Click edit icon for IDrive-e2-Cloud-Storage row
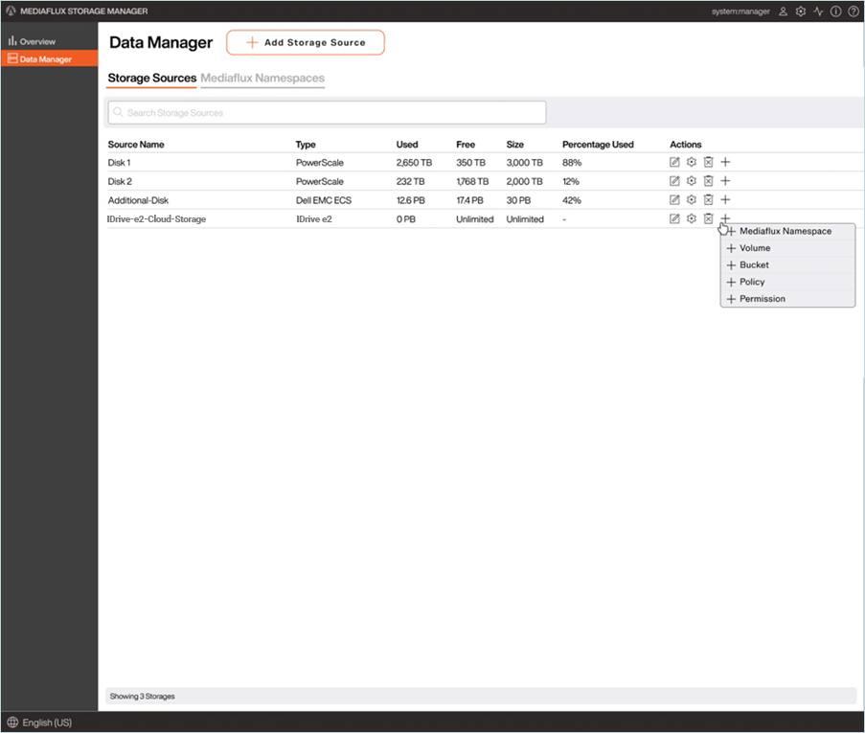This screenshot has height=733, width=865. [x=674, y=218]
